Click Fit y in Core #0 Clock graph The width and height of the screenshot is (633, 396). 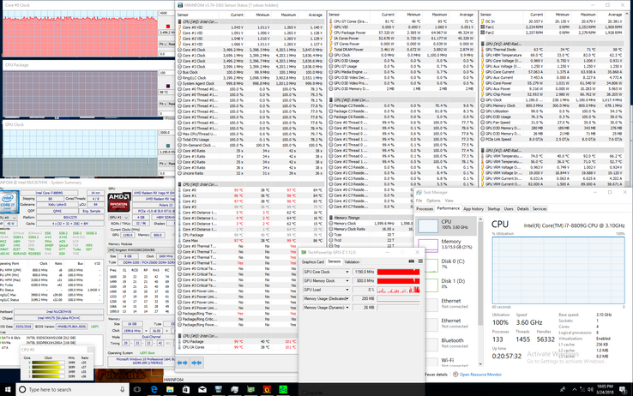(162, 44)
